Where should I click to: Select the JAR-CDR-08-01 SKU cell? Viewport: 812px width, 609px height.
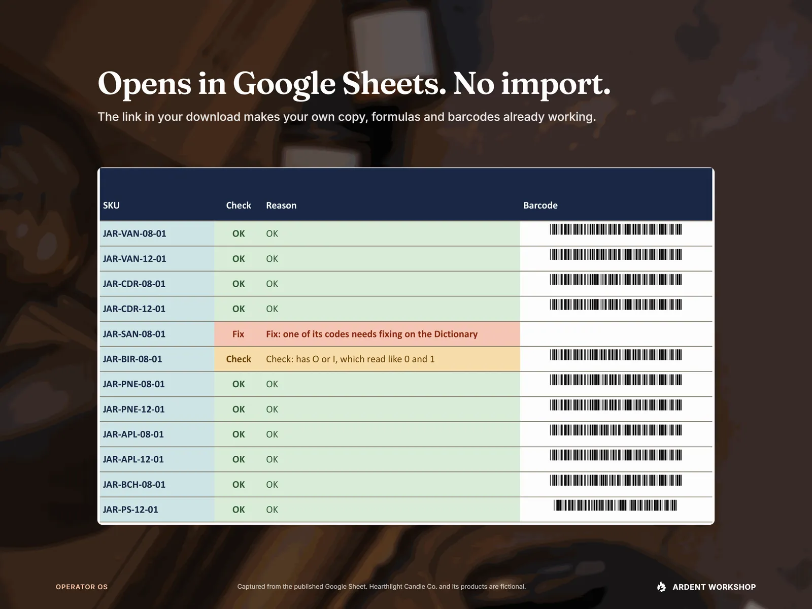coord(157,284)
